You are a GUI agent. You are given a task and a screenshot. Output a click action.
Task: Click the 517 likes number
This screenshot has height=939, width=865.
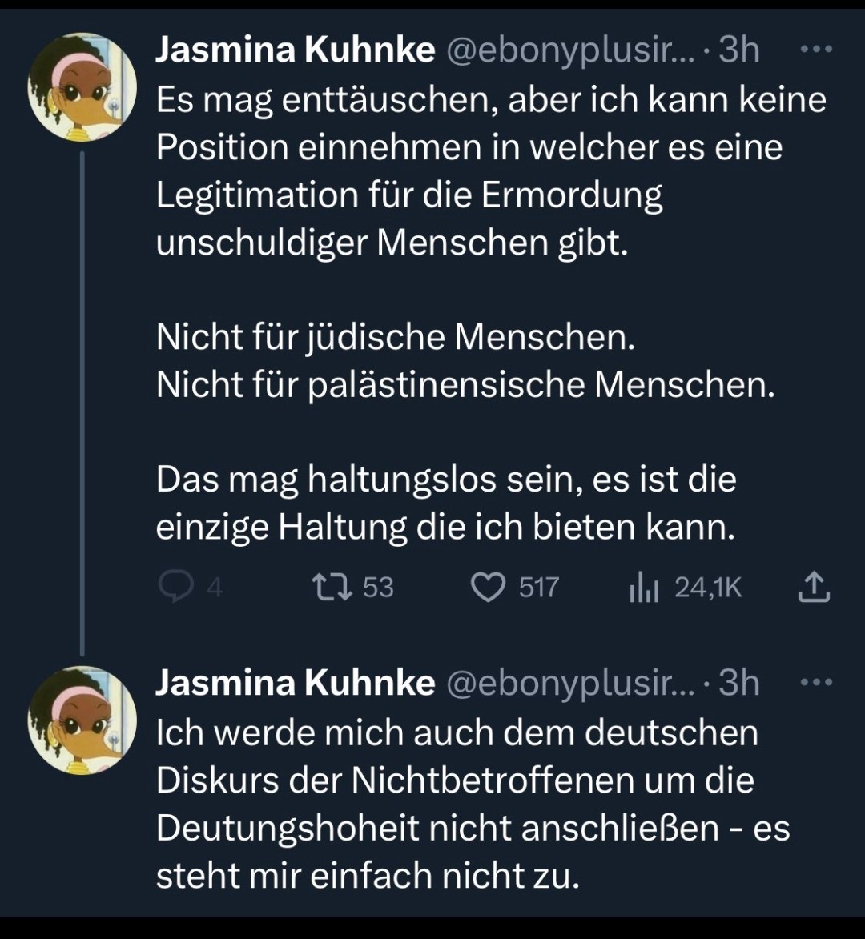point(538,588)
